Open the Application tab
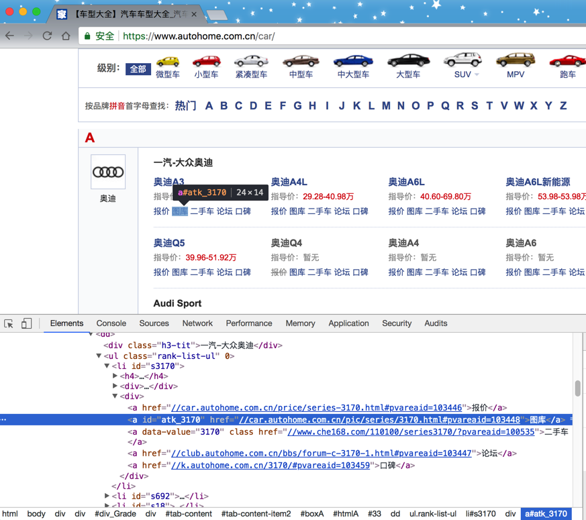 point(348,323)
